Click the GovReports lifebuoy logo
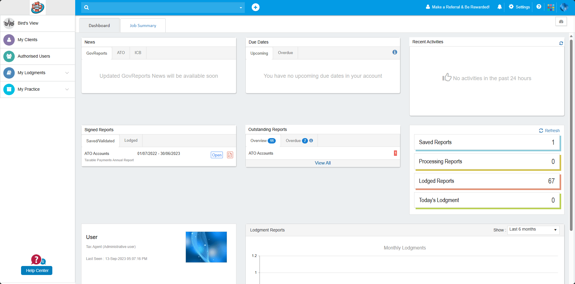This screenshot has width=575, height=284. click(38, 7)
